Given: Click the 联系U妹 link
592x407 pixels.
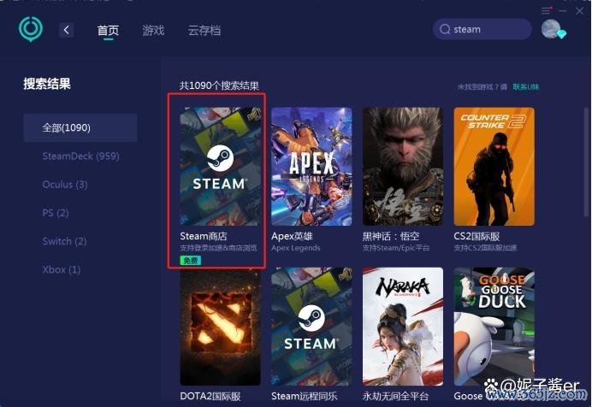Looking at the screenshot, I should 526,86.
